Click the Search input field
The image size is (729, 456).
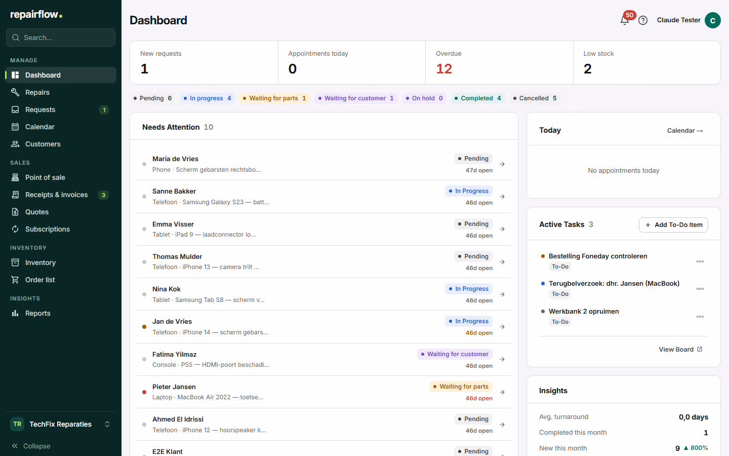click(61, 37)
